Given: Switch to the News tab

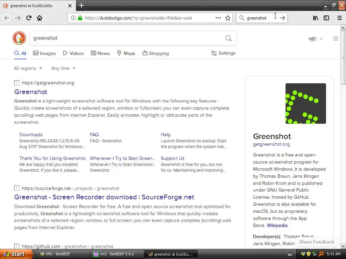Looking at the screenshot, I should (100, 53).
